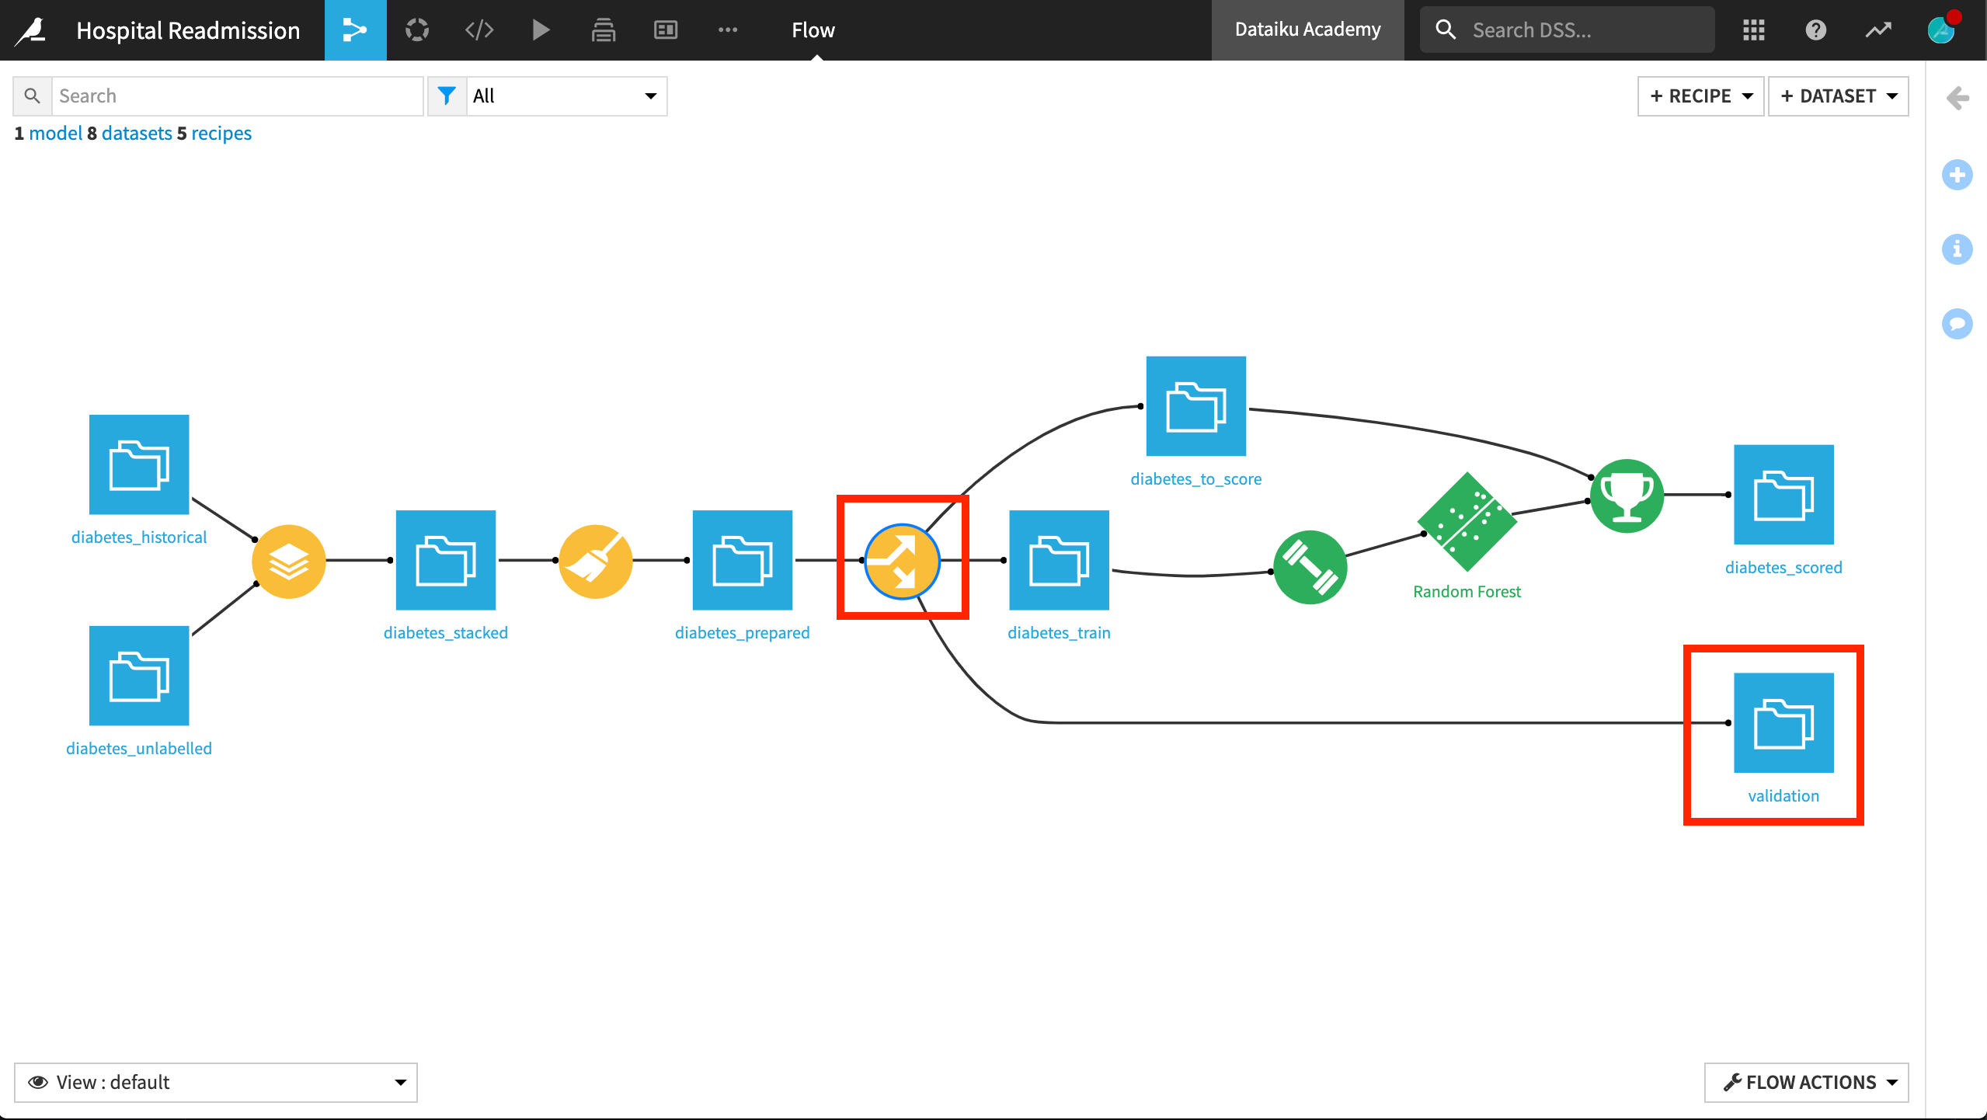Viewport: 1987px width, 1120px height.
Task: Open the user profile avatar
Action: click(x=1943, y=29)
